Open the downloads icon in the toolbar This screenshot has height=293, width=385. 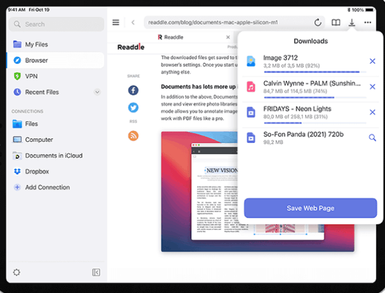[352, 22]
